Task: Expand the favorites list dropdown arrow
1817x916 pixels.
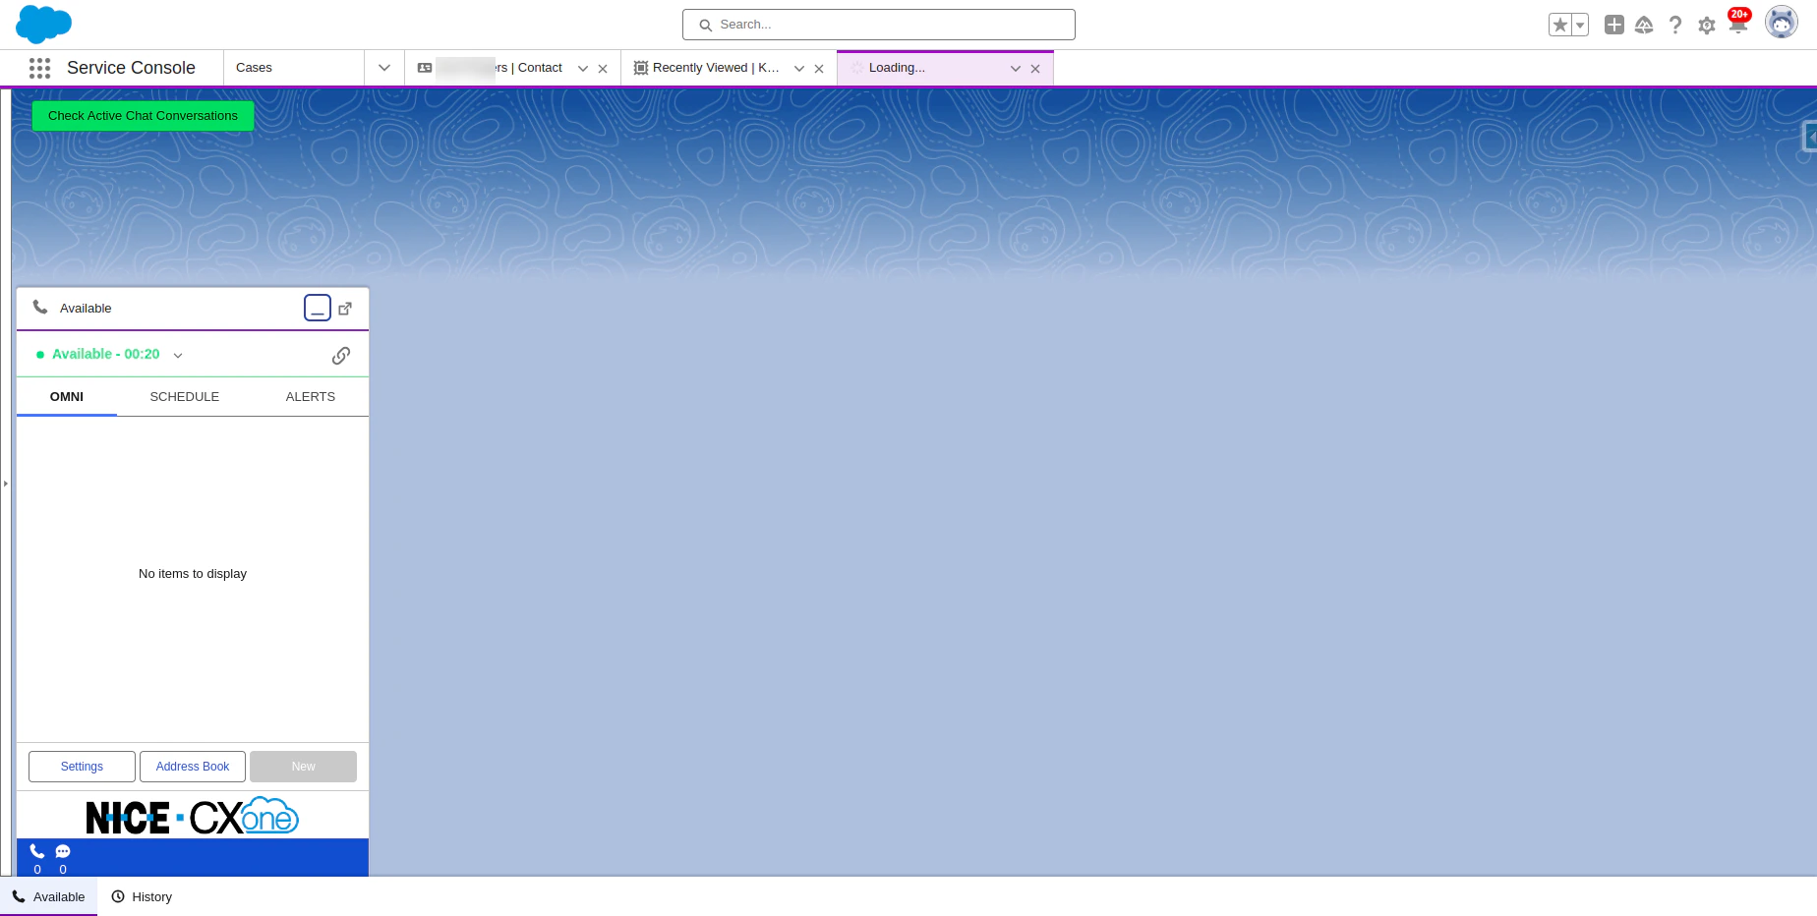Action: coord(1580,25)
